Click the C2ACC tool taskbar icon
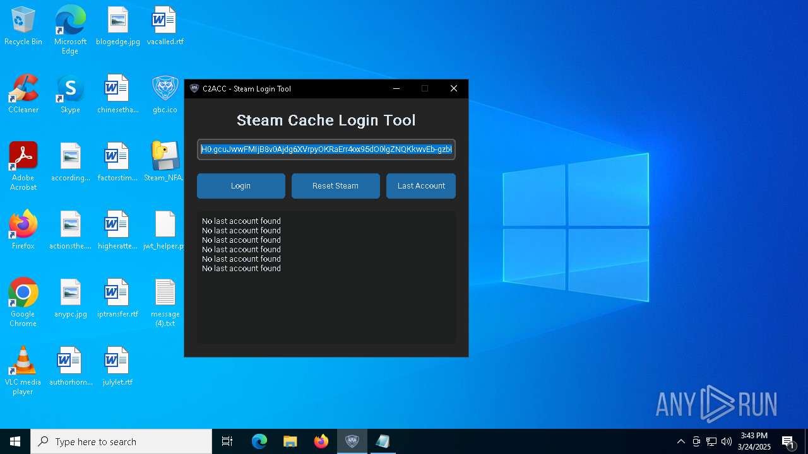This screenshot has width=808, height=454. 352,441
